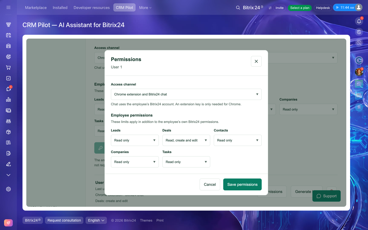368x230 pixels.
Task: Click the Themes footer link
Action: pyautogui.click(x=146, y=220)
